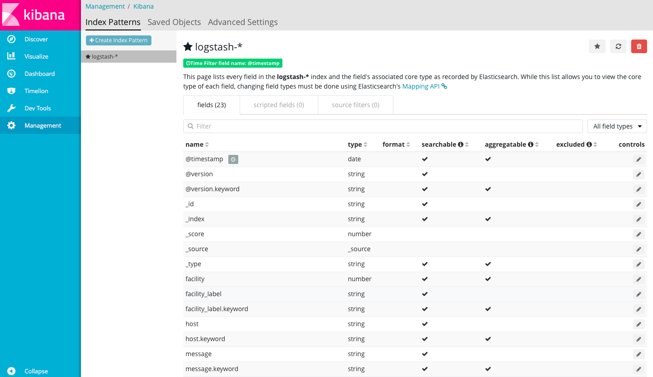
Task: Edit the message.keyword field
Action: [638, 369]
